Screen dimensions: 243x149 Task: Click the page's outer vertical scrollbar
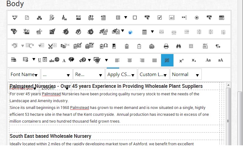coord(240,118)
